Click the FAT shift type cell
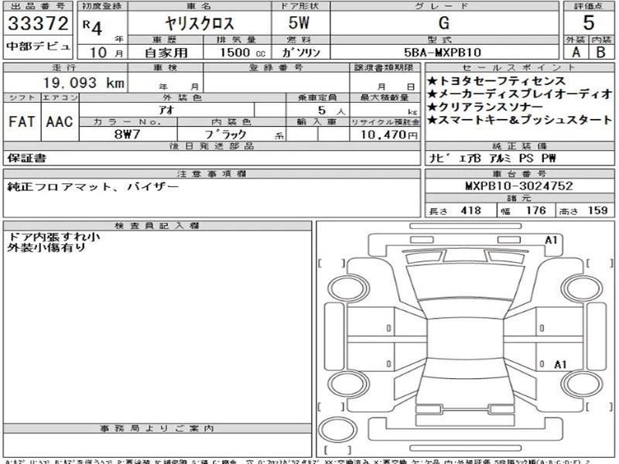The width and height of the screenshot is (619, 464). (22, 121)
